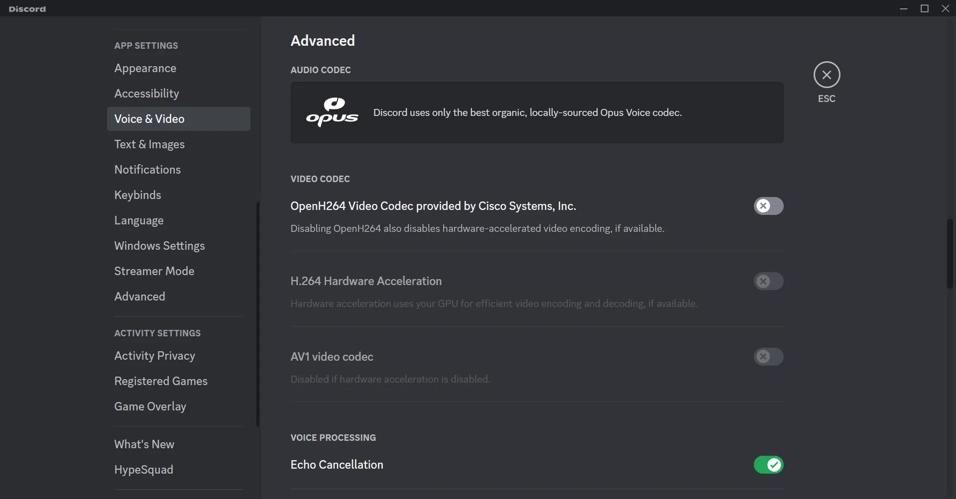Click the Opus codec logo
The width and height of the screenshot is (956, 499).
tap(332, 112)
